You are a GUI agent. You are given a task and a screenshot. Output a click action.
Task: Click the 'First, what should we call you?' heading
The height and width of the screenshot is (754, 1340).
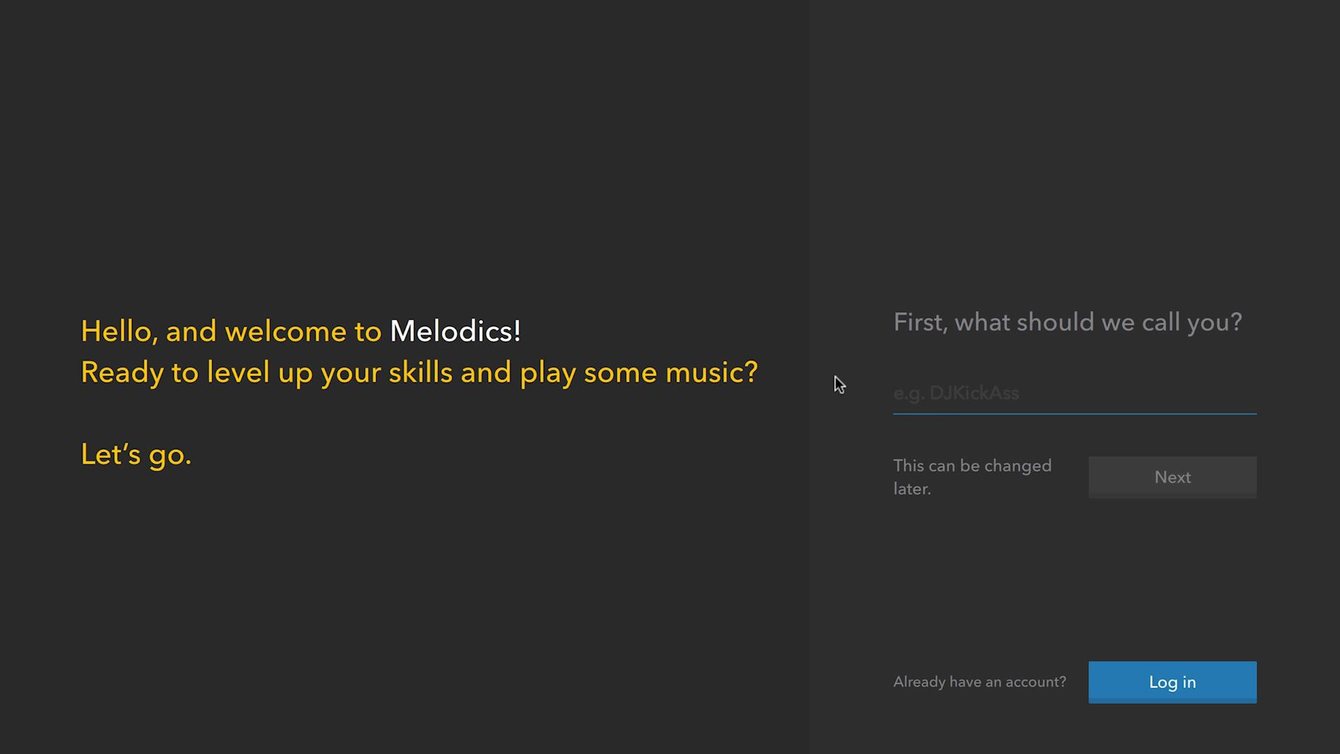point(1068,323)
